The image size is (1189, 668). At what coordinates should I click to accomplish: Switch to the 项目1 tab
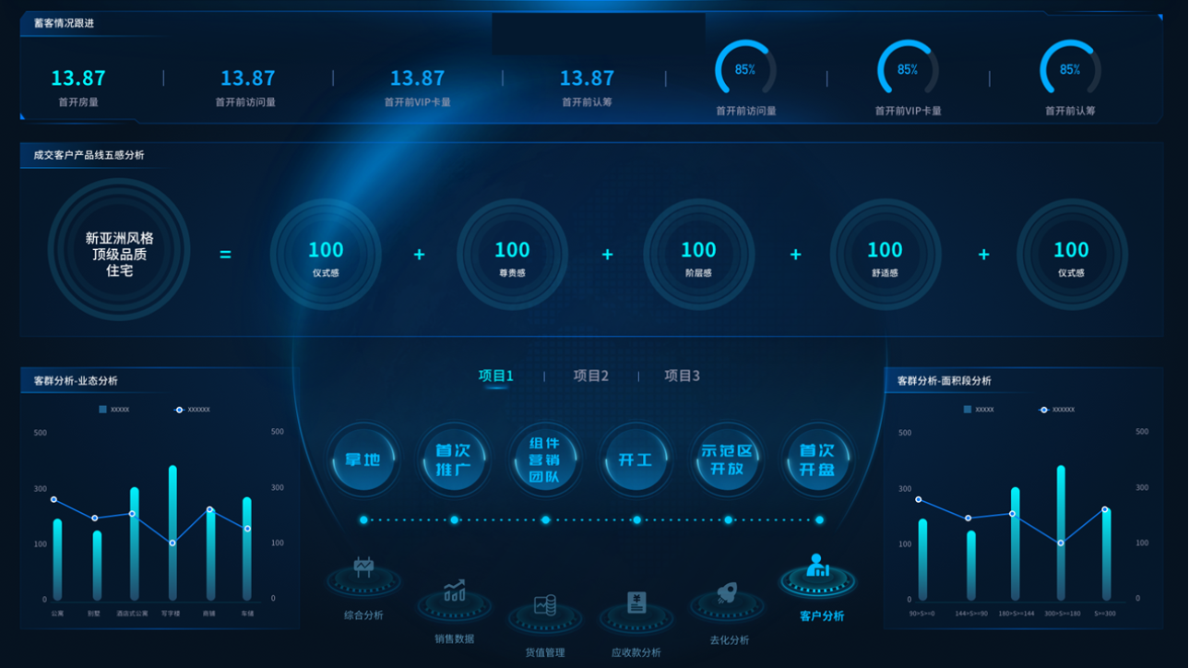click(496, 376)
